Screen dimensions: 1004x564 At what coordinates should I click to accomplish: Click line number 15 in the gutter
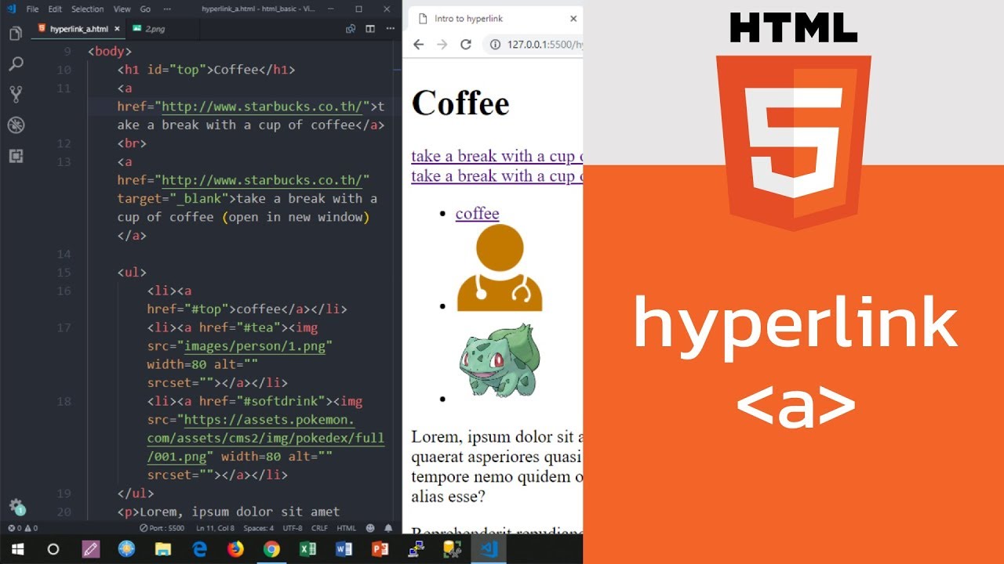click(x=64, y=273)
